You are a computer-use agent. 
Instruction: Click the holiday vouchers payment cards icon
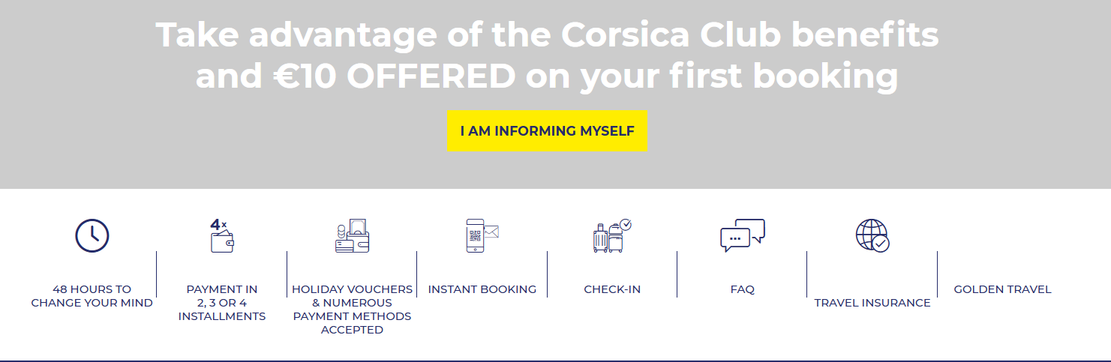[352, 235]
